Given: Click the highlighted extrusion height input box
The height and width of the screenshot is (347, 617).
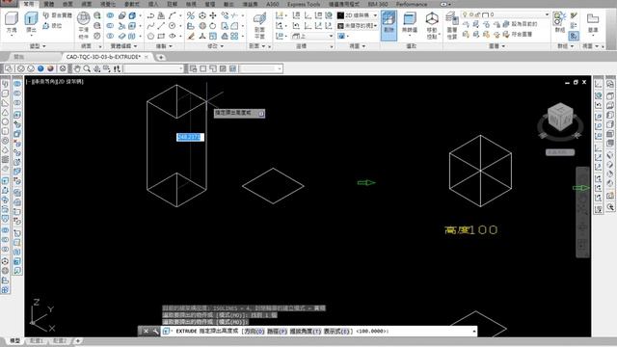Looking at the screenshot, I should pyautogui.click(x=190, y=137).
